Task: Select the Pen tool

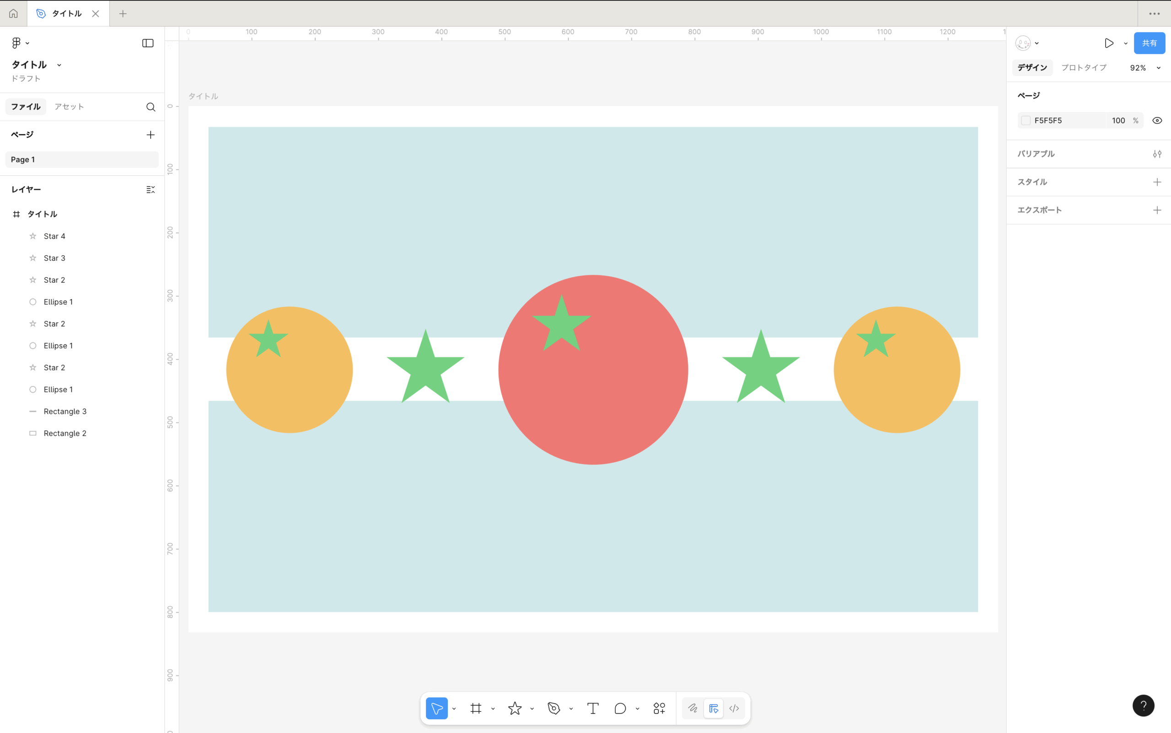Action: coord(554,708)
